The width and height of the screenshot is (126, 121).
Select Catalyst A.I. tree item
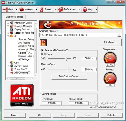click(25, 53)
